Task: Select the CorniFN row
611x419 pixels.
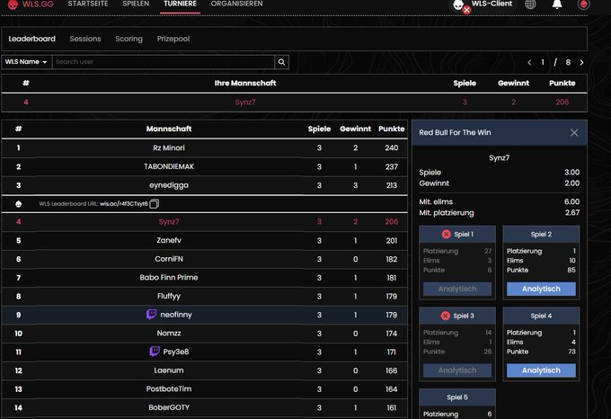Action: point(205,259)
